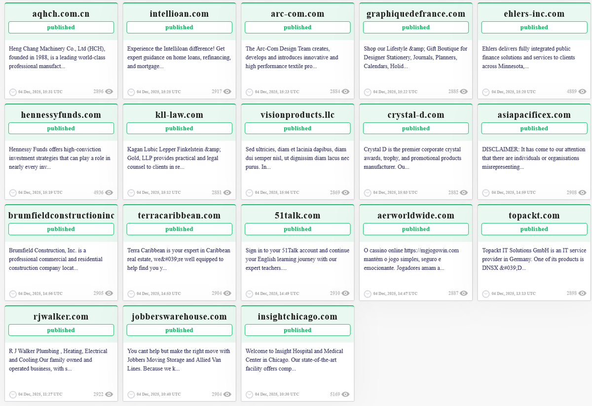Click the 4936 view count

(x=98, y=192)
